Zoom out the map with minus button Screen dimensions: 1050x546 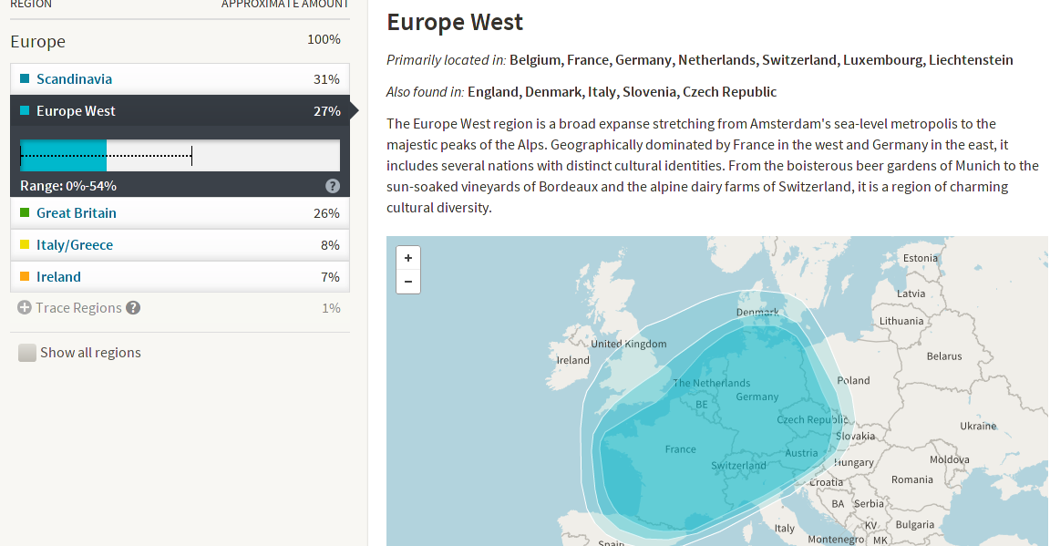(407, 282)
